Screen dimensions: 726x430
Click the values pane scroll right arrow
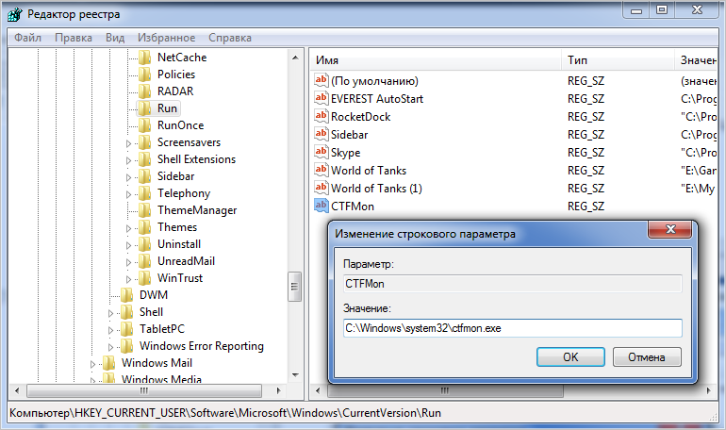(x=708, y=390)
